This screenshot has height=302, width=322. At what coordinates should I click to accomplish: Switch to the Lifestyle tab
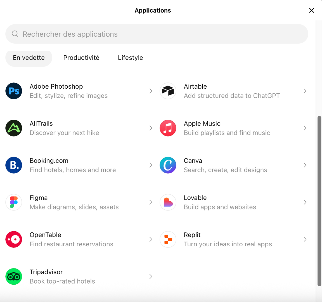[x=131, y=58]
